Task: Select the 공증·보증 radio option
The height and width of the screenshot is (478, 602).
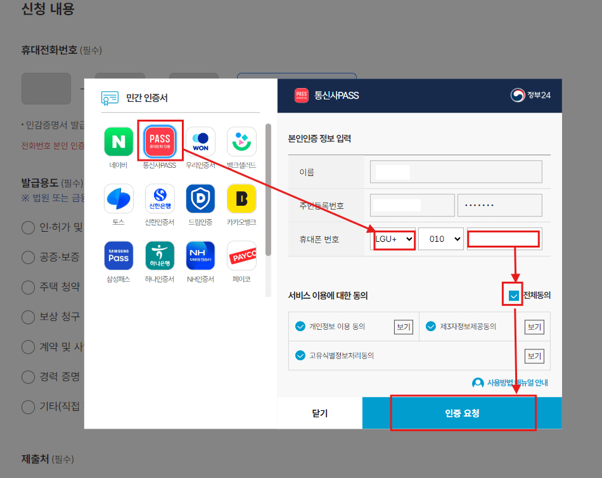Action: pos(28,257)
